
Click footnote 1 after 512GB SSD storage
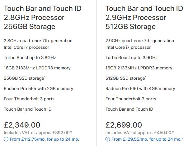[146, 77]
